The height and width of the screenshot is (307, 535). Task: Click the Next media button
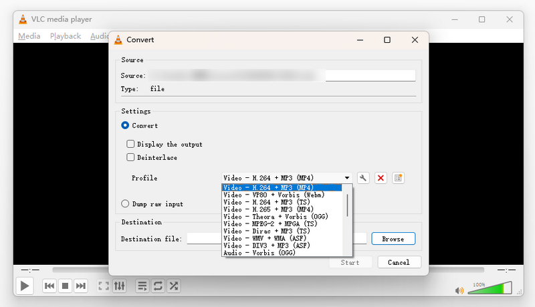click(81, 286)
